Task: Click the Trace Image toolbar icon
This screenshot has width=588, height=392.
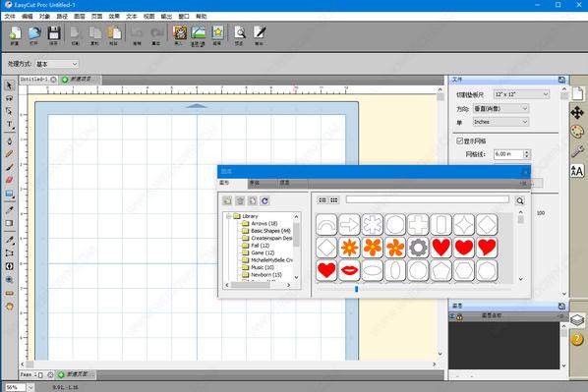Action: pyautogui.click(x=198, y=35)
